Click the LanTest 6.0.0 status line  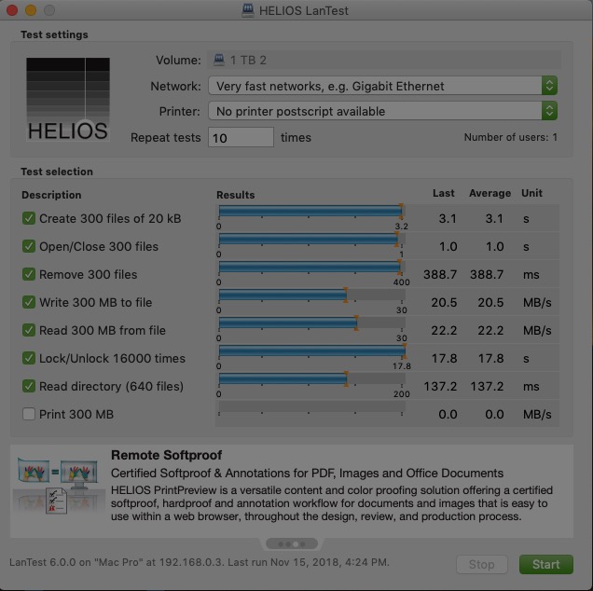[x=200, y=562]
